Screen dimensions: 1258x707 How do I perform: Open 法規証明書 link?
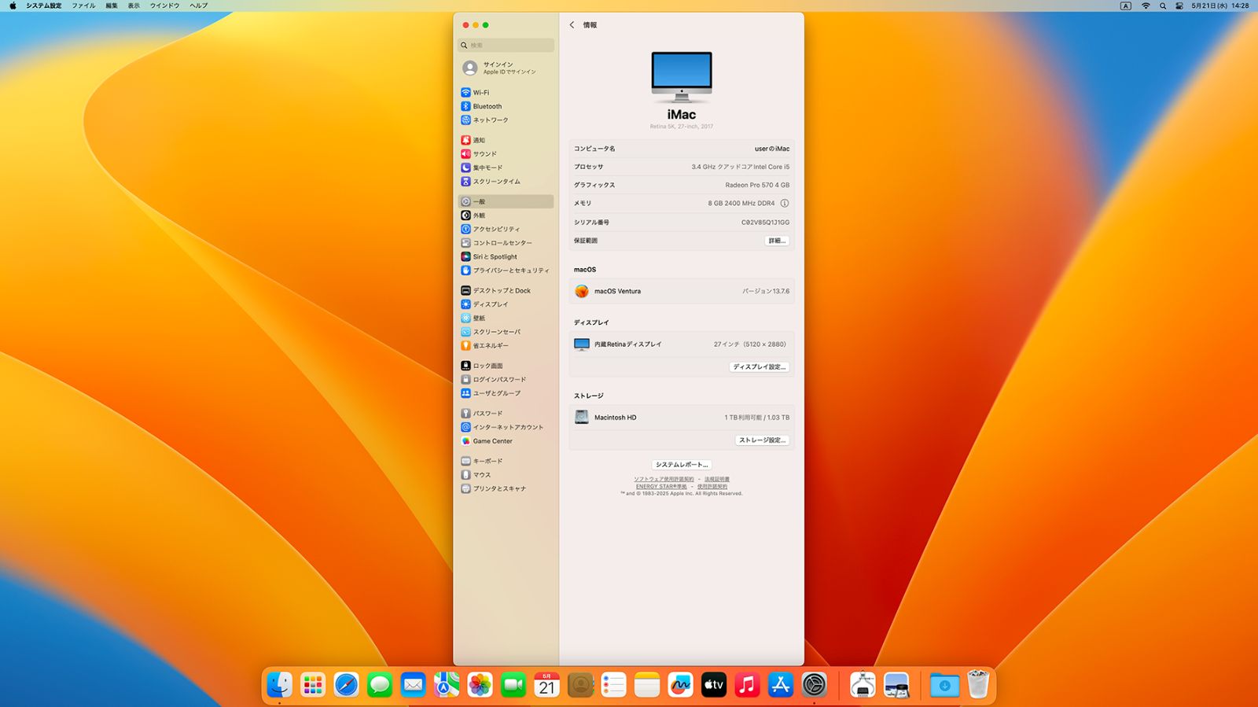[717, 480]
